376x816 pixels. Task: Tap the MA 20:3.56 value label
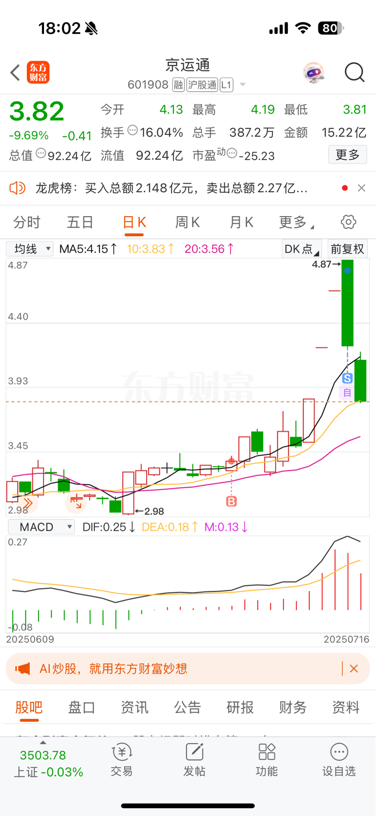(x=209, y=249)
